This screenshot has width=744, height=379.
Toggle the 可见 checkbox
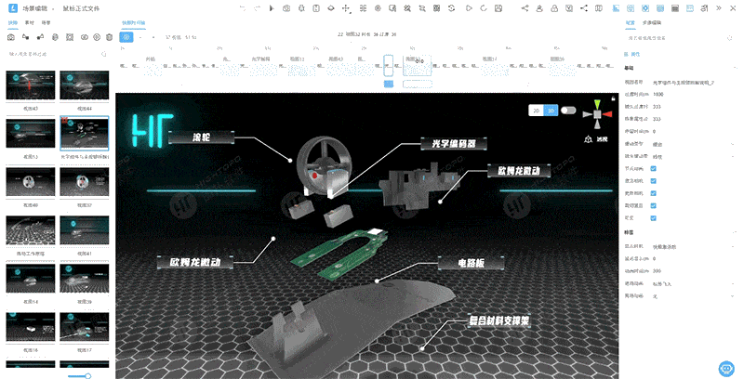(x=654, y=218)
